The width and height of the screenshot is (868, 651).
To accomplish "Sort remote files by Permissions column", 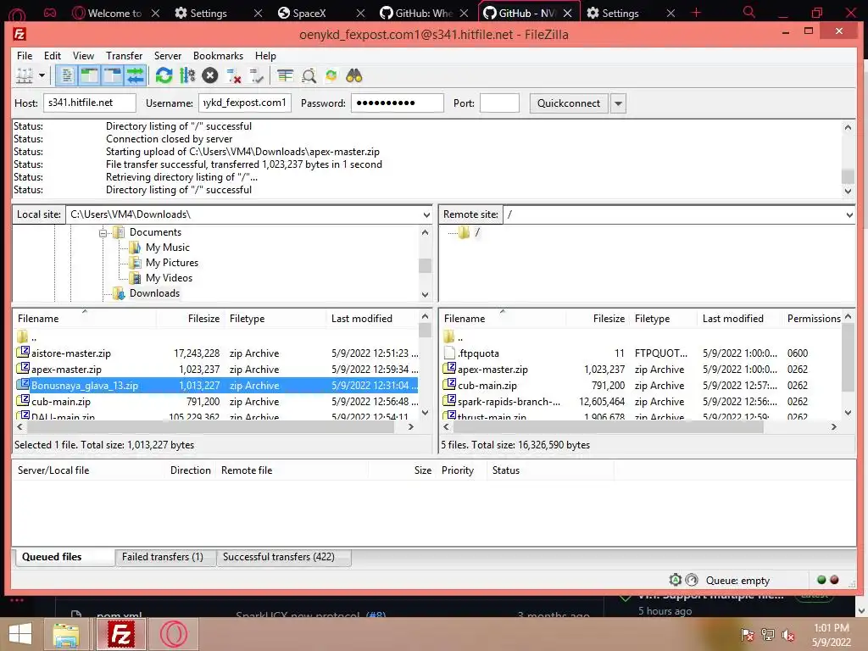I will pos(814,319).
